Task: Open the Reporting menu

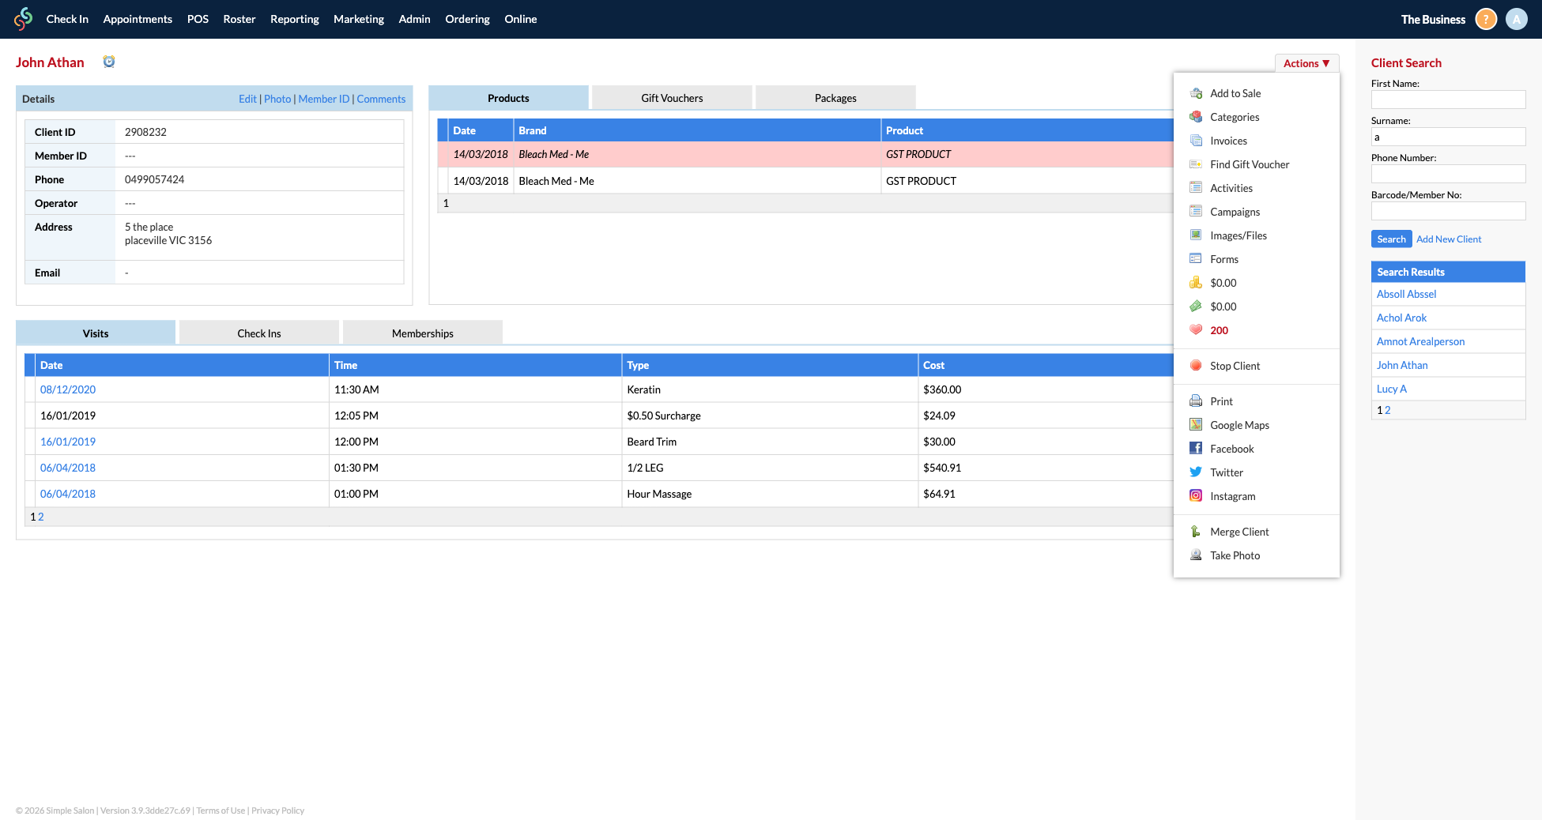Action: [x=294, y=19]
